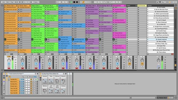Viewport: 178px width, 100px height.
Task: Click the Octave macro knob
Action: click(63, 91)
